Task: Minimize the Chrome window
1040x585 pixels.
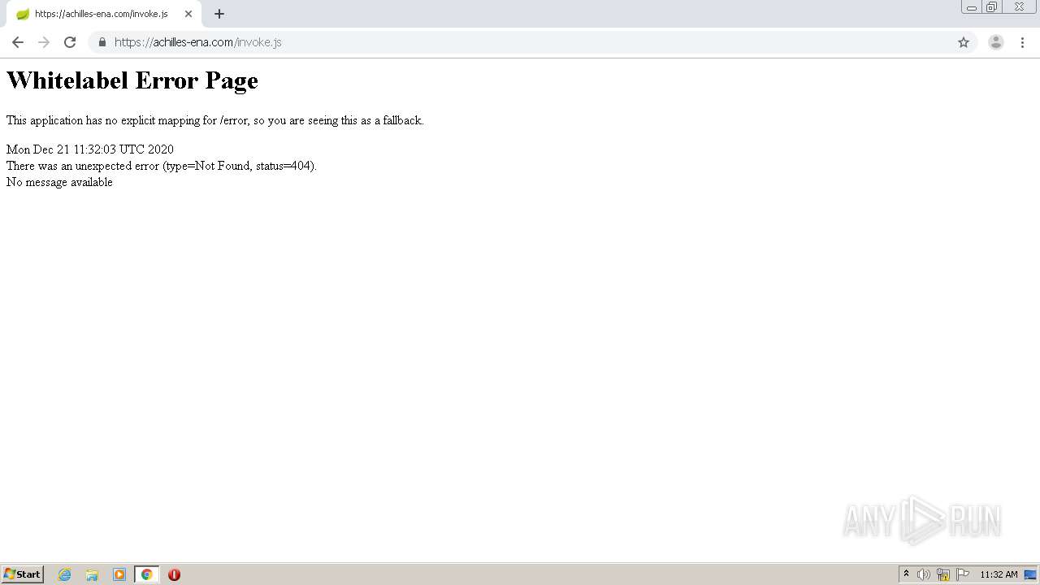Action: click(972, 7)
